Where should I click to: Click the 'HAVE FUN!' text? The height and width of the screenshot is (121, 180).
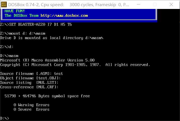click(15, 11)
